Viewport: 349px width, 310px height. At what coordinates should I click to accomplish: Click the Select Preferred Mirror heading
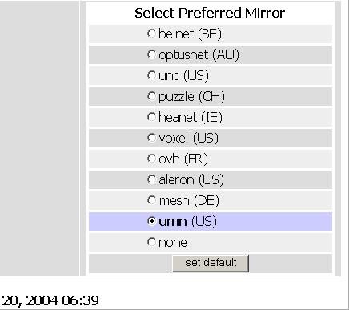click(210, 13)
